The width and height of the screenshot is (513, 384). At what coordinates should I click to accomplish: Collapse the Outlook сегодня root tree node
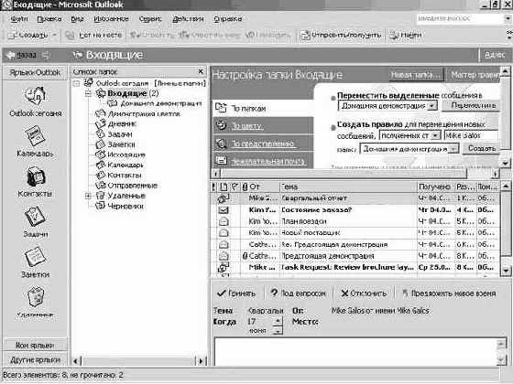pos(76,83)
